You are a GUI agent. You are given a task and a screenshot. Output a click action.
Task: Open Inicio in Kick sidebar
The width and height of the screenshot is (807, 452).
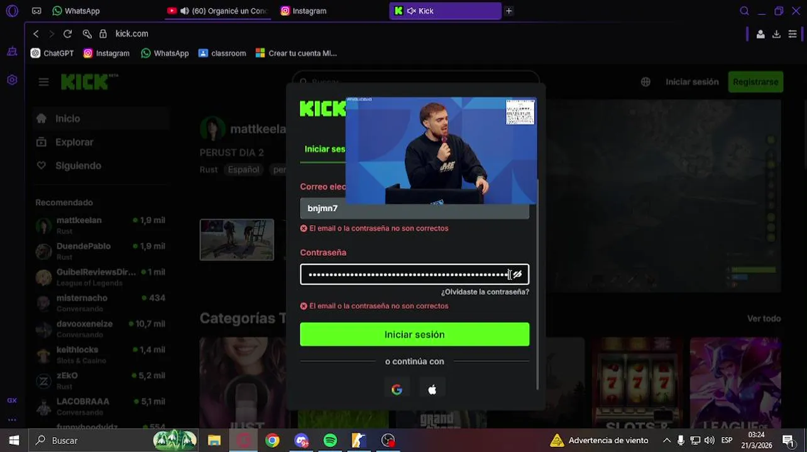[101, 119]
